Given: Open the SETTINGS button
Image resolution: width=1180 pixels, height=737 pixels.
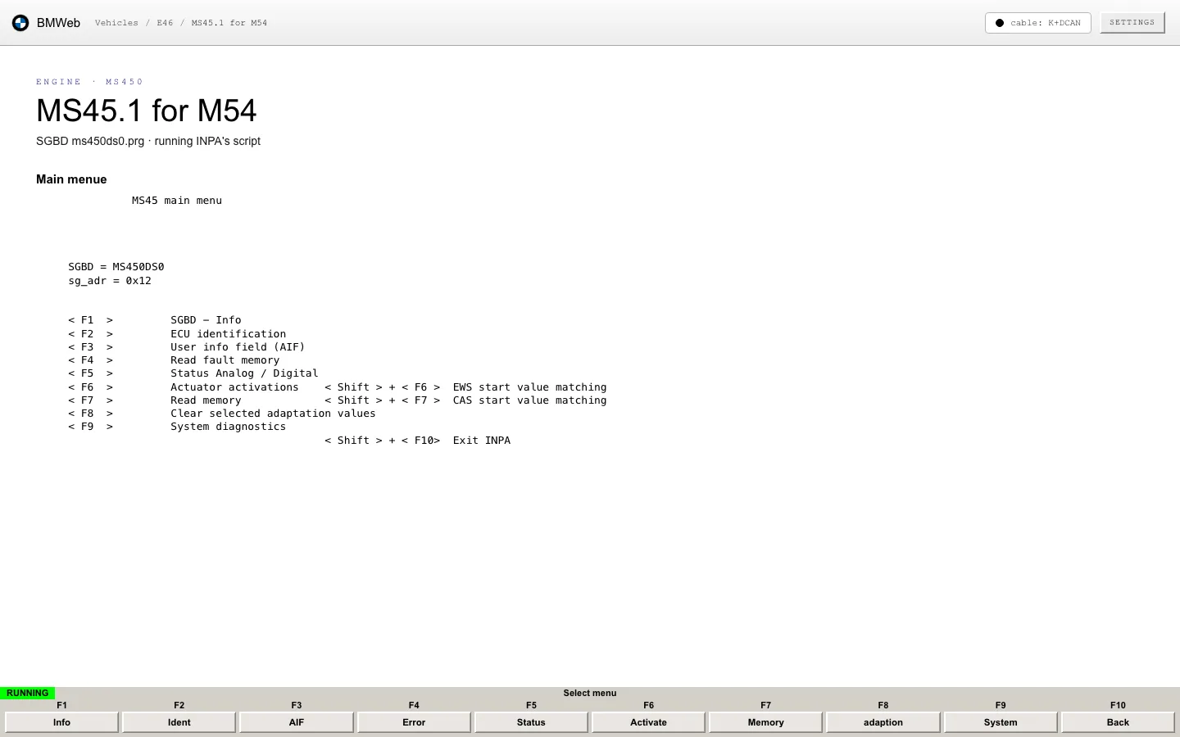Looking at the screenshot, I should 1132,22.
